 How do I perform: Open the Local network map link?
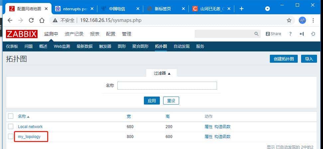pyautogui.click(x=30, y=126)
